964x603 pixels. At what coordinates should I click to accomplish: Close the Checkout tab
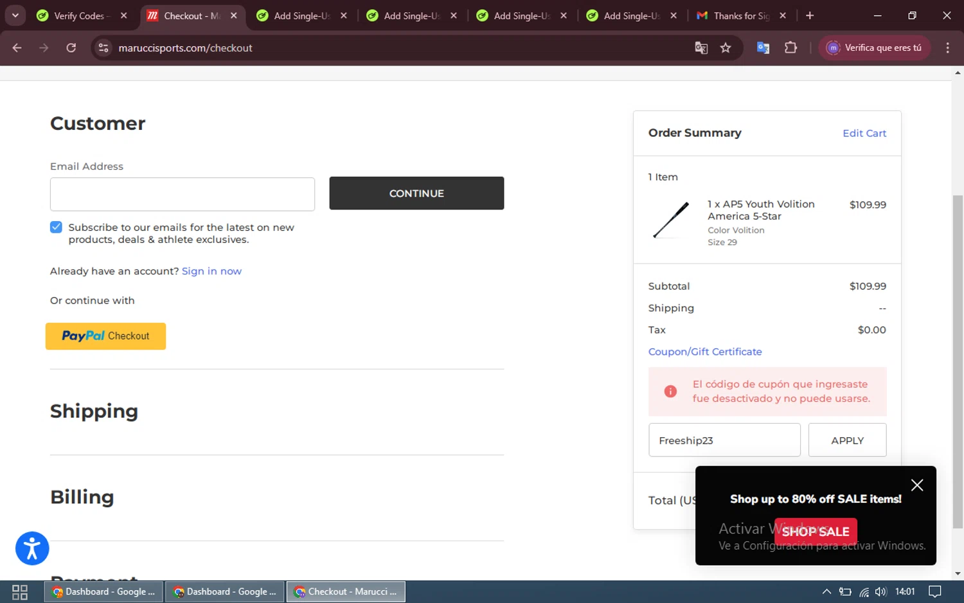(234, 15)
